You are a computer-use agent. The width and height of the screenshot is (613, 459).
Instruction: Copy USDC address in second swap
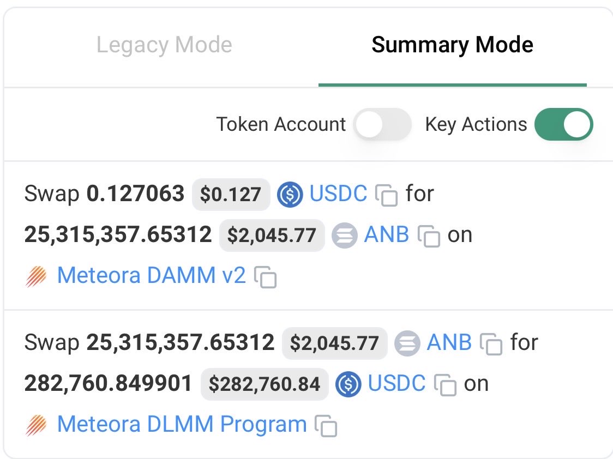click(445, 385)
